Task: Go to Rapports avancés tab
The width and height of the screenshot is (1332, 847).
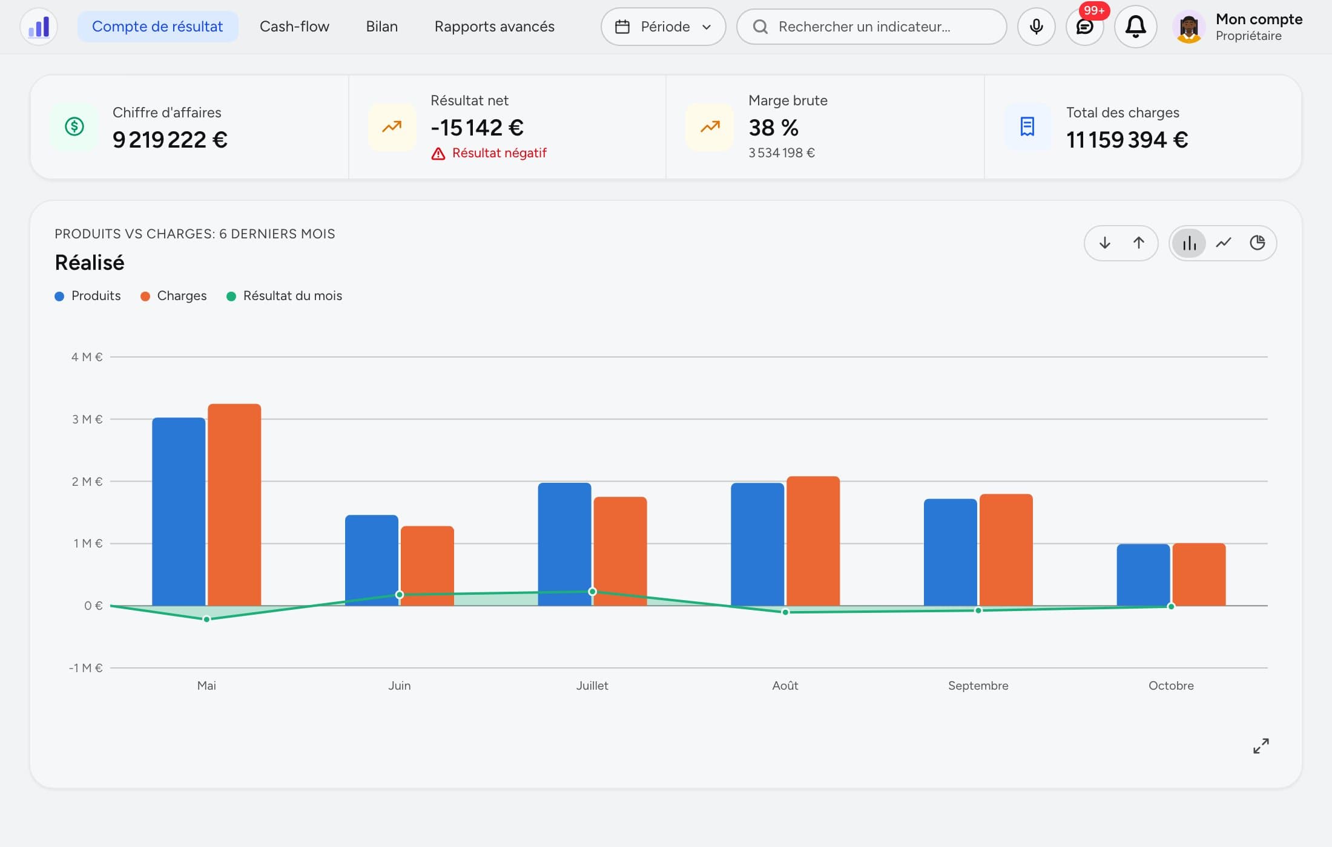Action: [x=494, y=27]
